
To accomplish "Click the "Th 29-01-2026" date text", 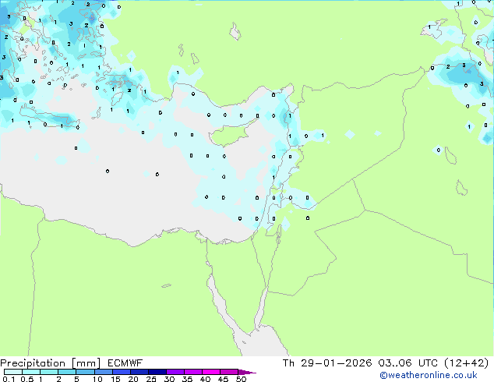I will (x=327, y=363).
